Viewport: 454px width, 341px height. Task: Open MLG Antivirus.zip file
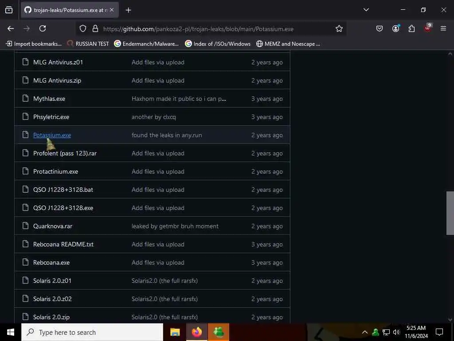[57, 81]
